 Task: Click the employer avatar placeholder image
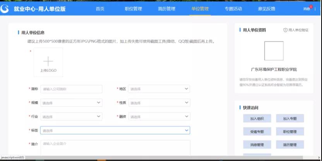[x=274, y=51]
